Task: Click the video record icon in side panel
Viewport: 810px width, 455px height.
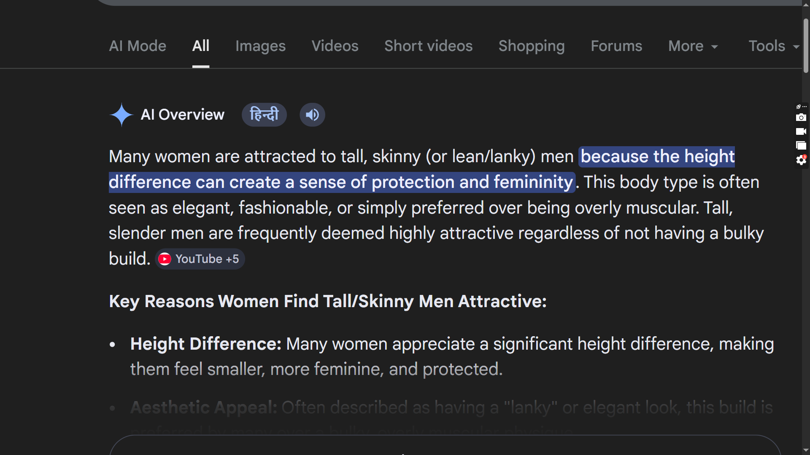Action: tap(801, 131)
